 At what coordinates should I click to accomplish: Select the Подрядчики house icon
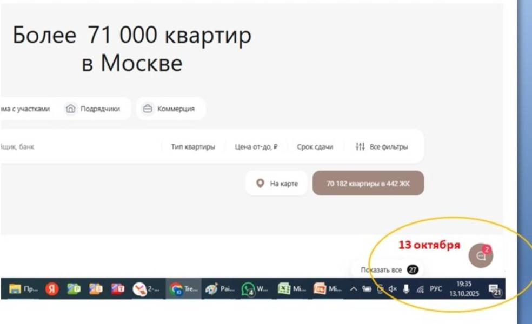[71, 109]
